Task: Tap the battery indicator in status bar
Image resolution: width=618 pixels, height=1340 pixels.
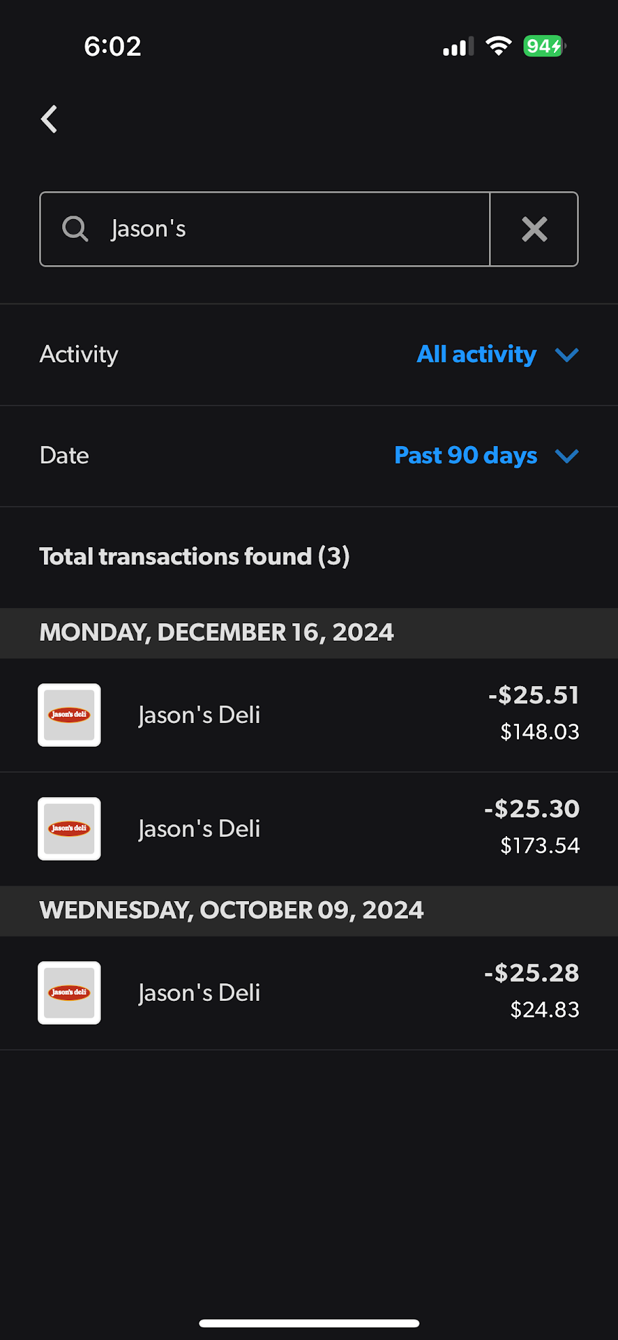Action: pyautogui.click(x=544, y=46)
